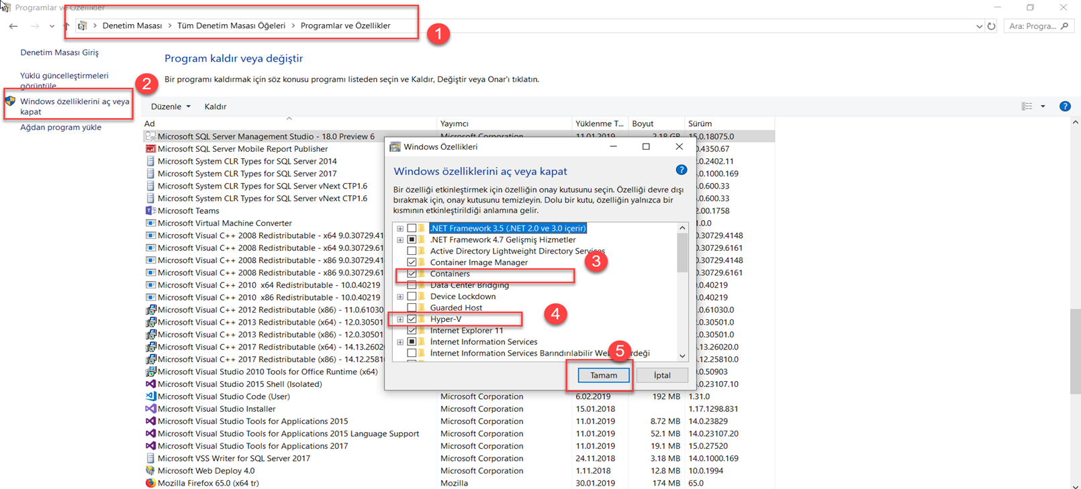Select Mozilla Firefox 65.0 icon

[150, 483]
